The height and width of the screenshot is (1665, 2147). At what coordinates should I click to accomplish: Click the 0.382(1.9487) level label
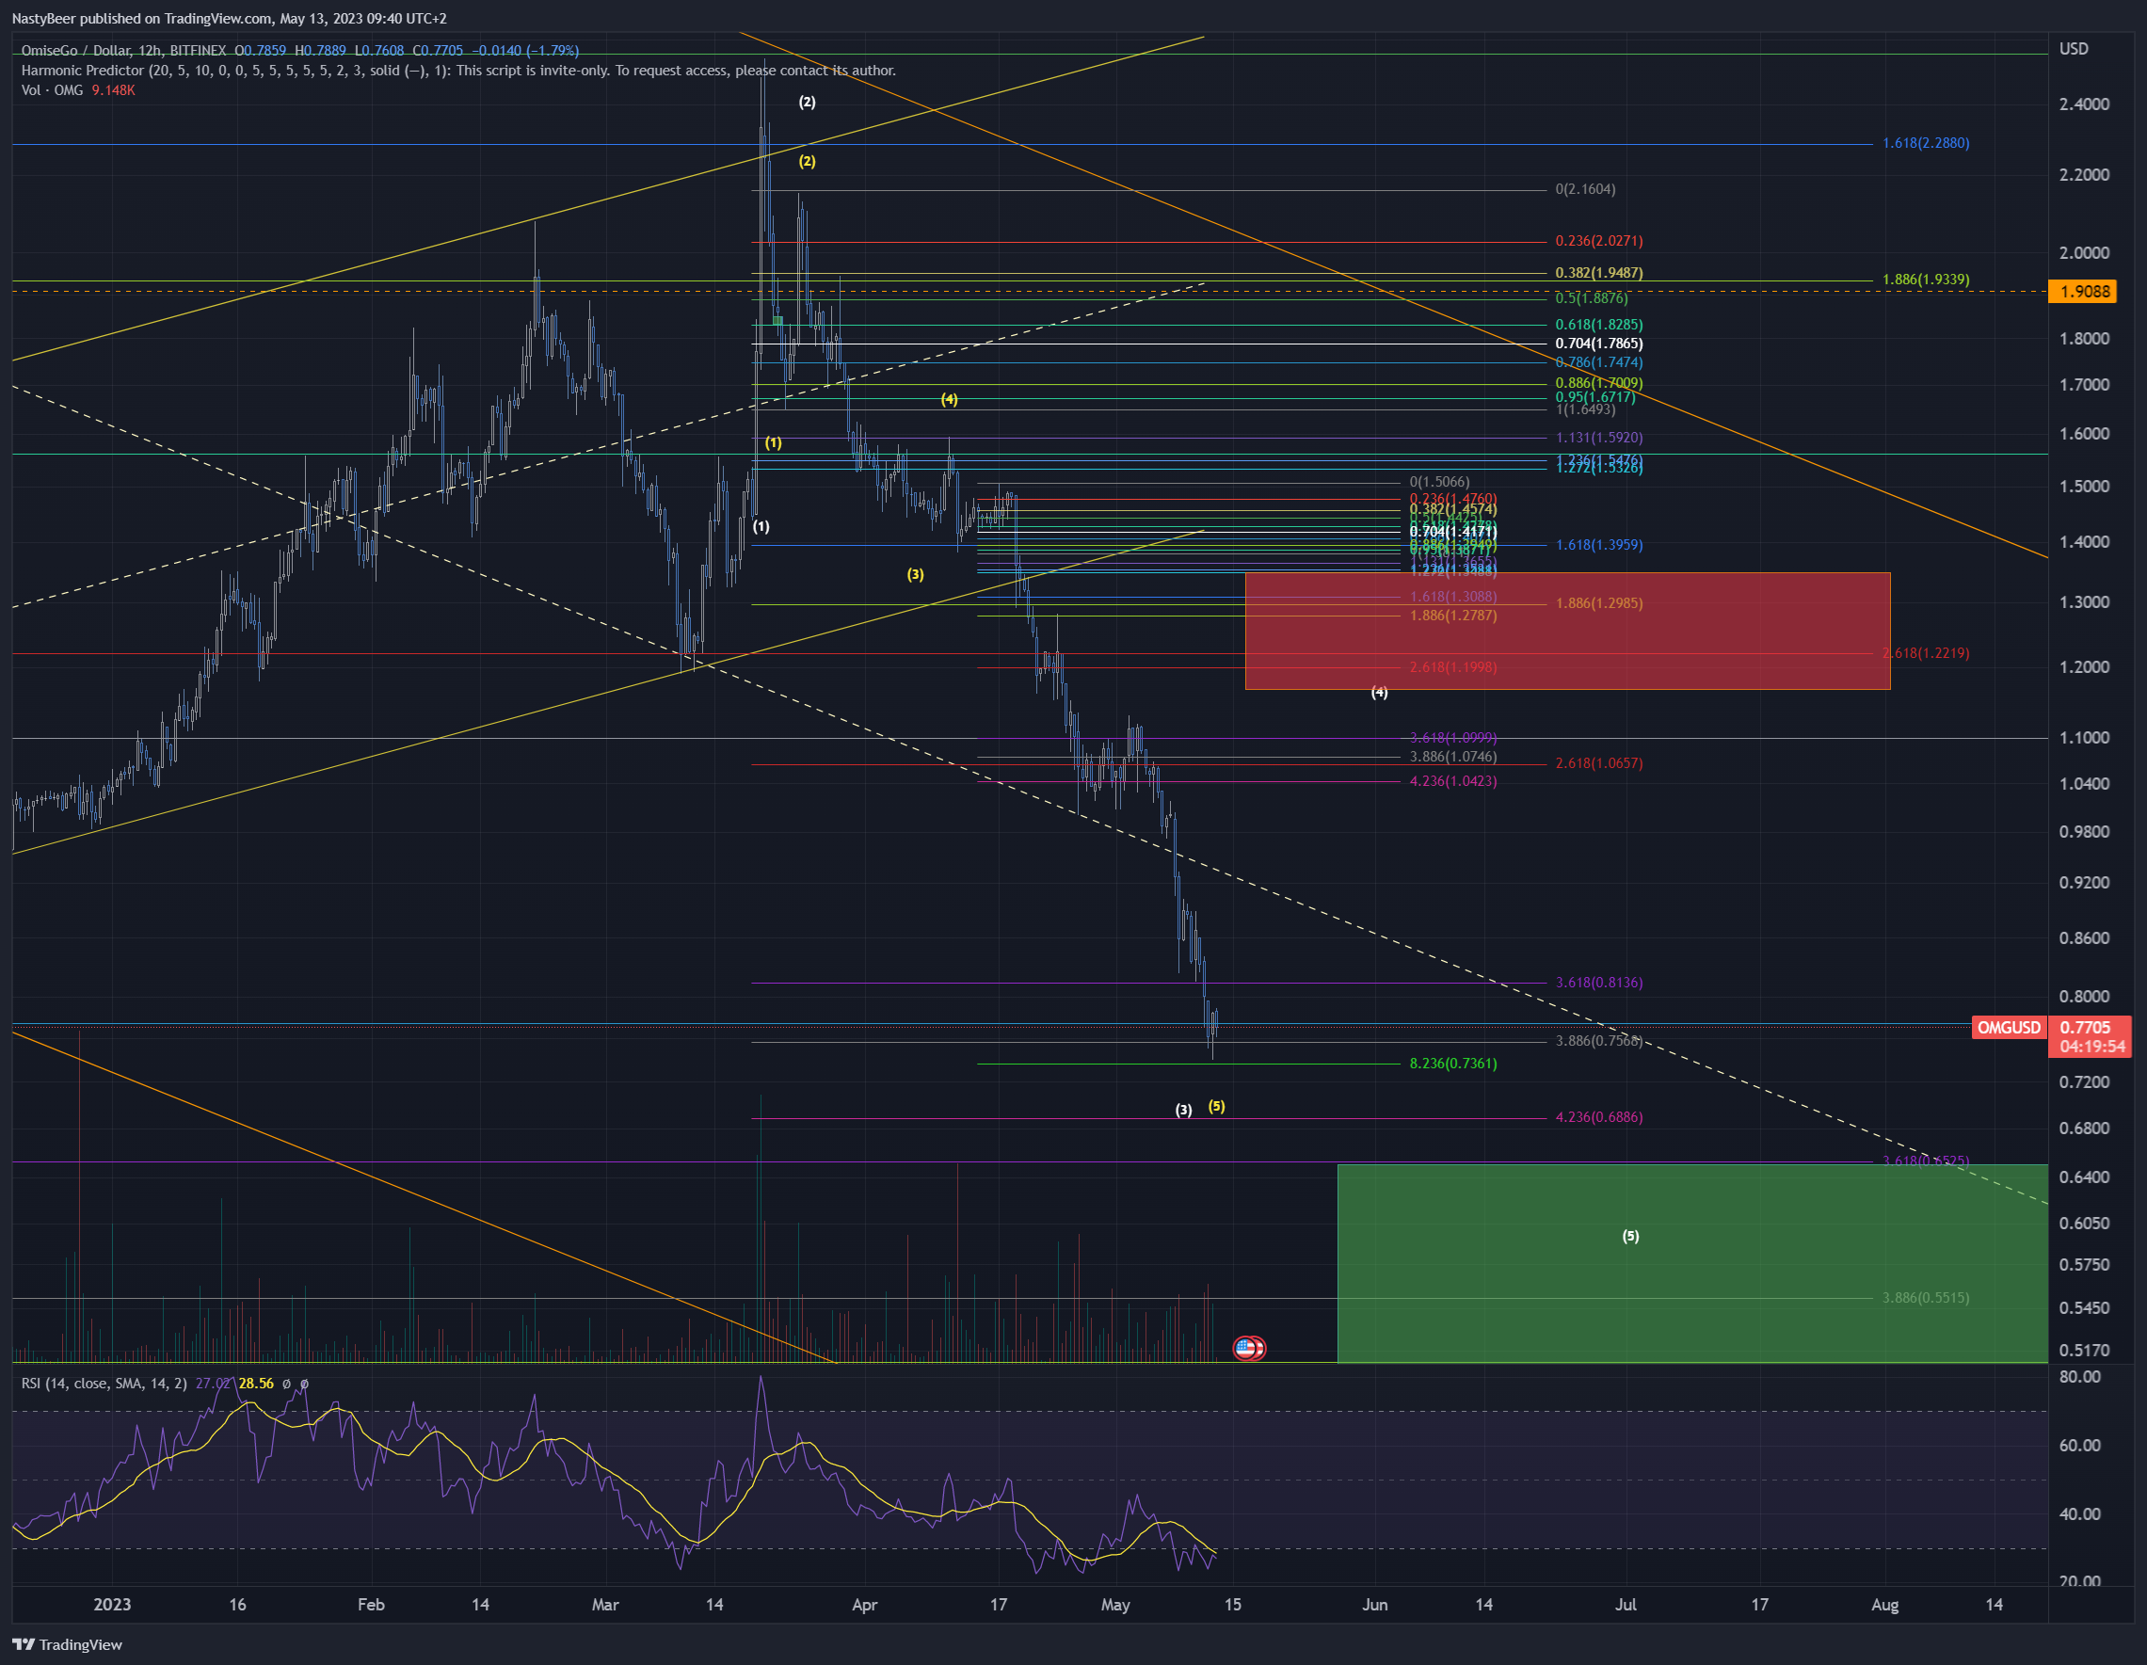click(1598, 272)
